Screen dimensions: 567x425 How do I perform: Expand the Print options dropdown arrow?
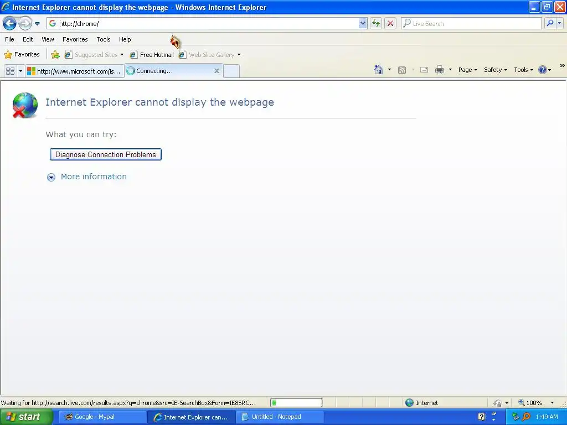coord(450,70)
